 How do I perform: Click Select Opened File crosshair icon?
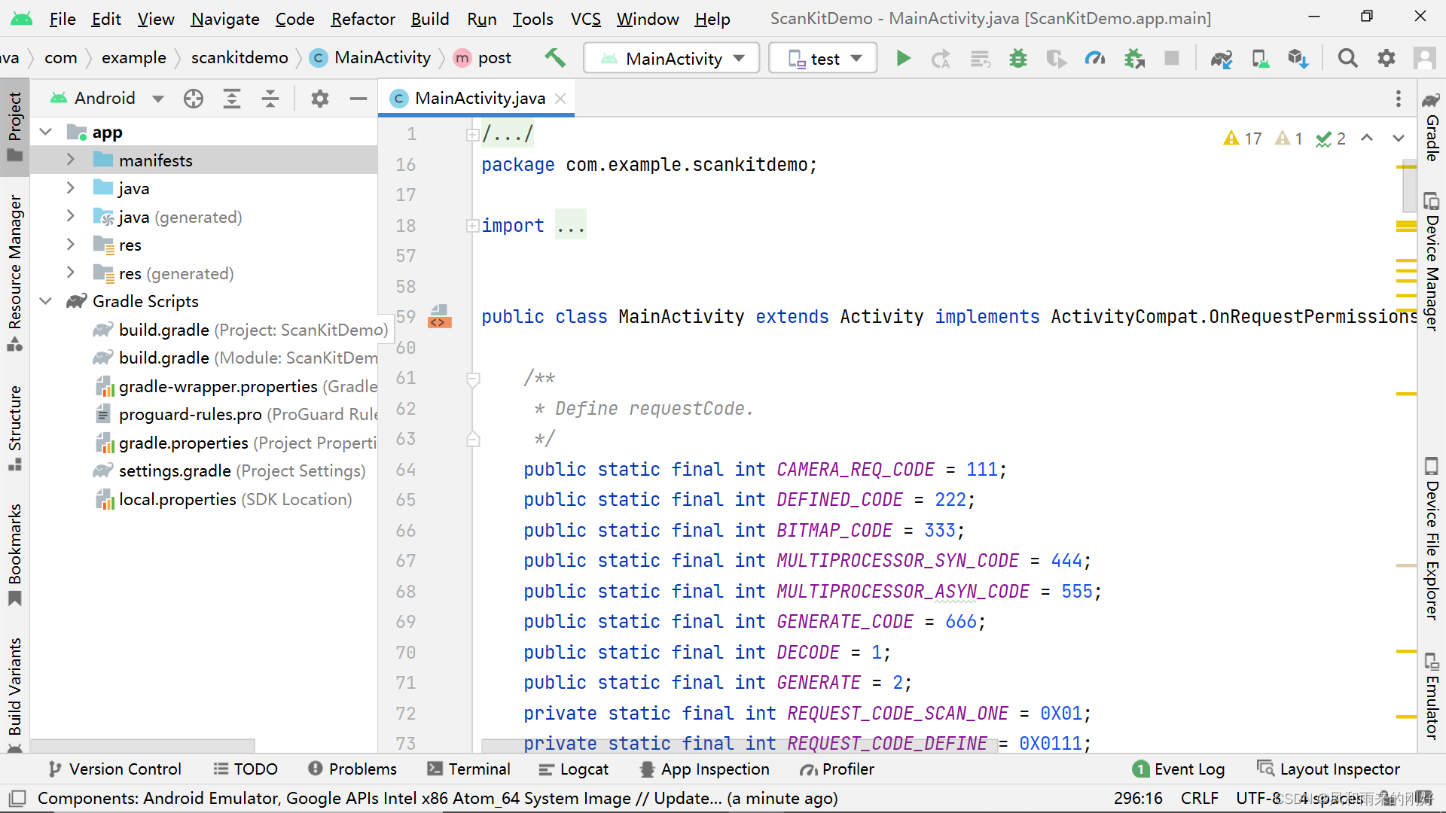(194, 99)
